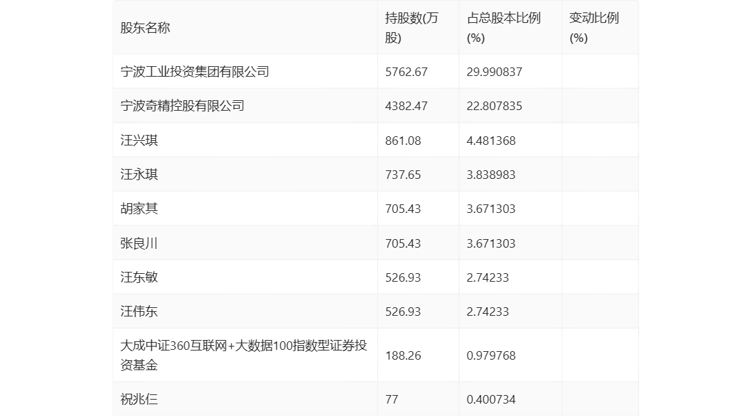Click the percentage 0.979768
This screenshot has width=752, height=416.
[491, 356]
